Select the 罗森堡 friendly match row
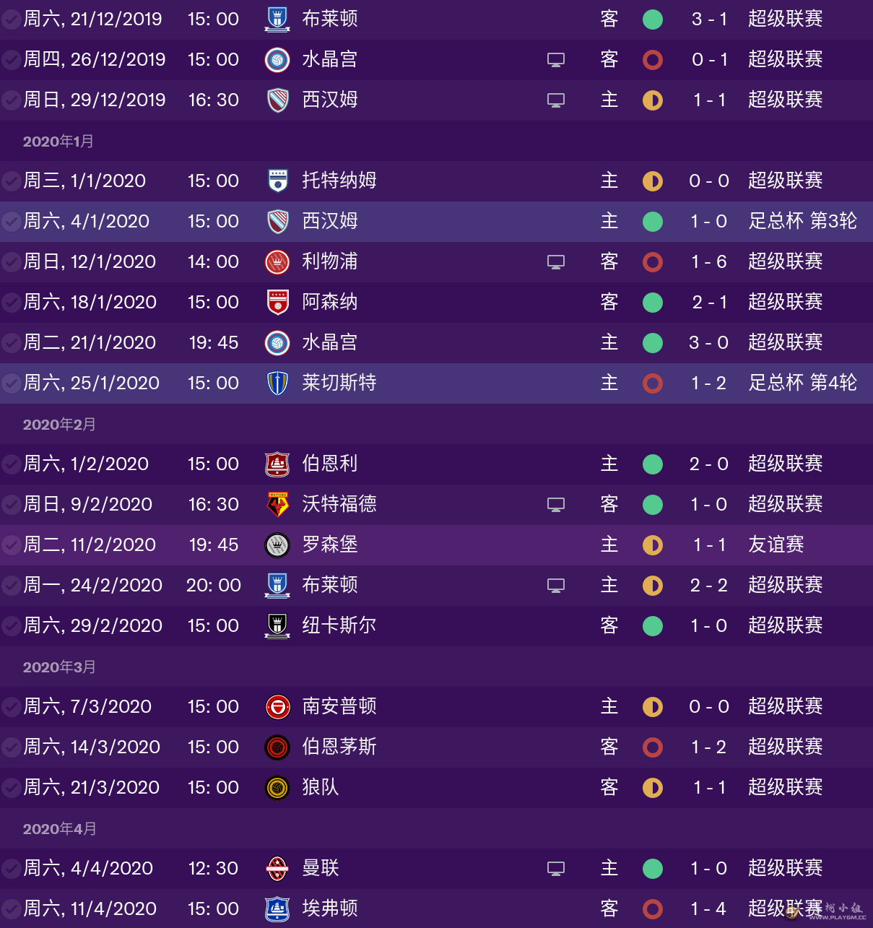The height and width of the screenshot is (928, 873). click(436, 545)
